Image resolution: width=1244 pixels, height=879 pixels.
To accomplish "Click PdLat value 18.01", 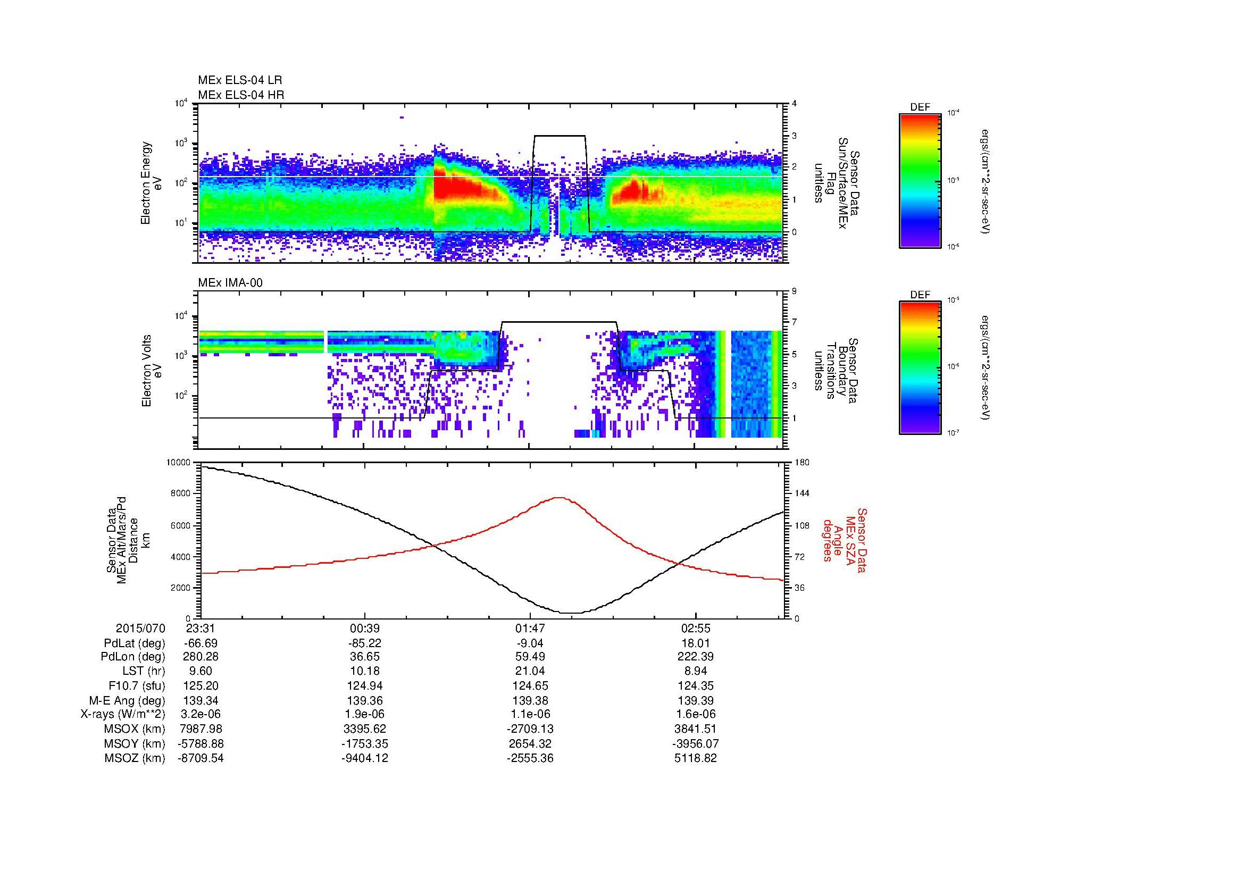I will [695, 643].
